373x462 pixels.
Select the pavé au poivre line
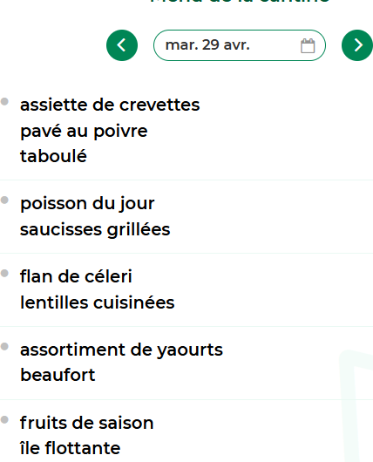pos(84,131)
